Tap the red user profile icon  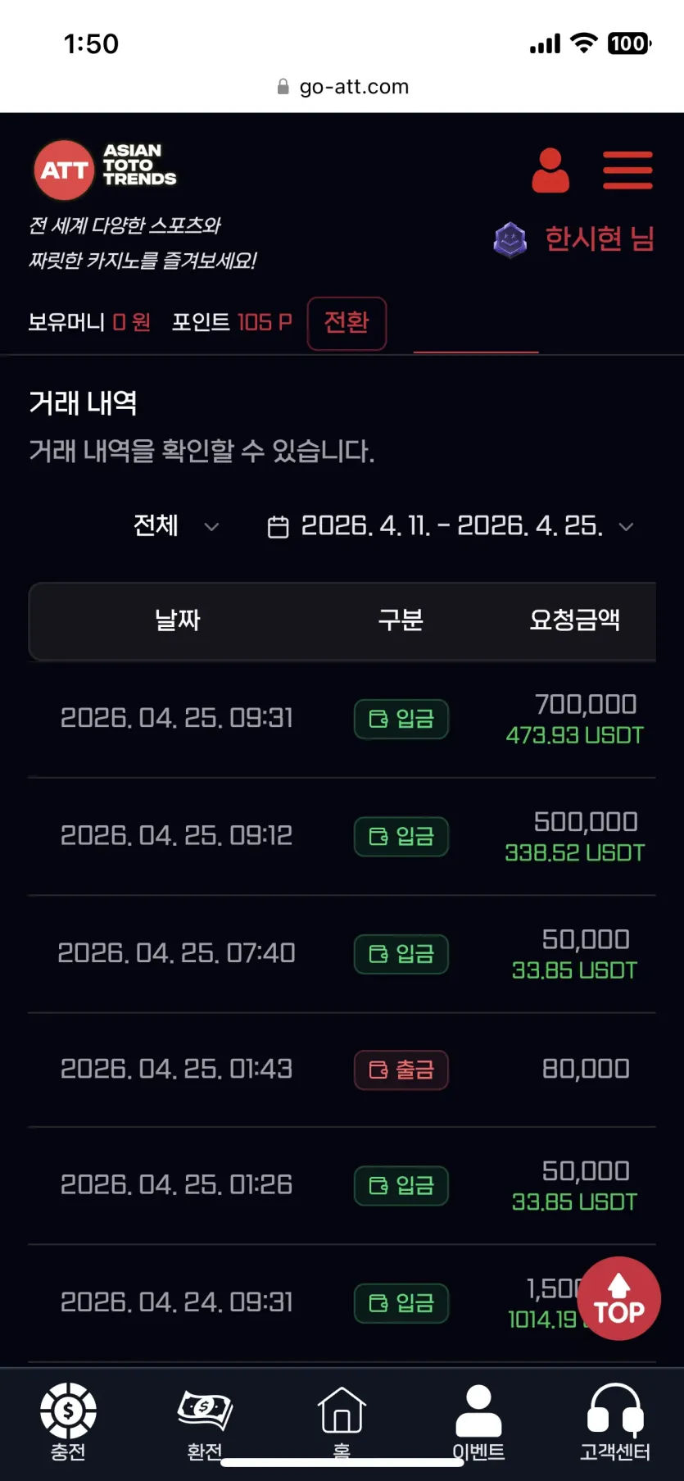(x=550, y=170)
